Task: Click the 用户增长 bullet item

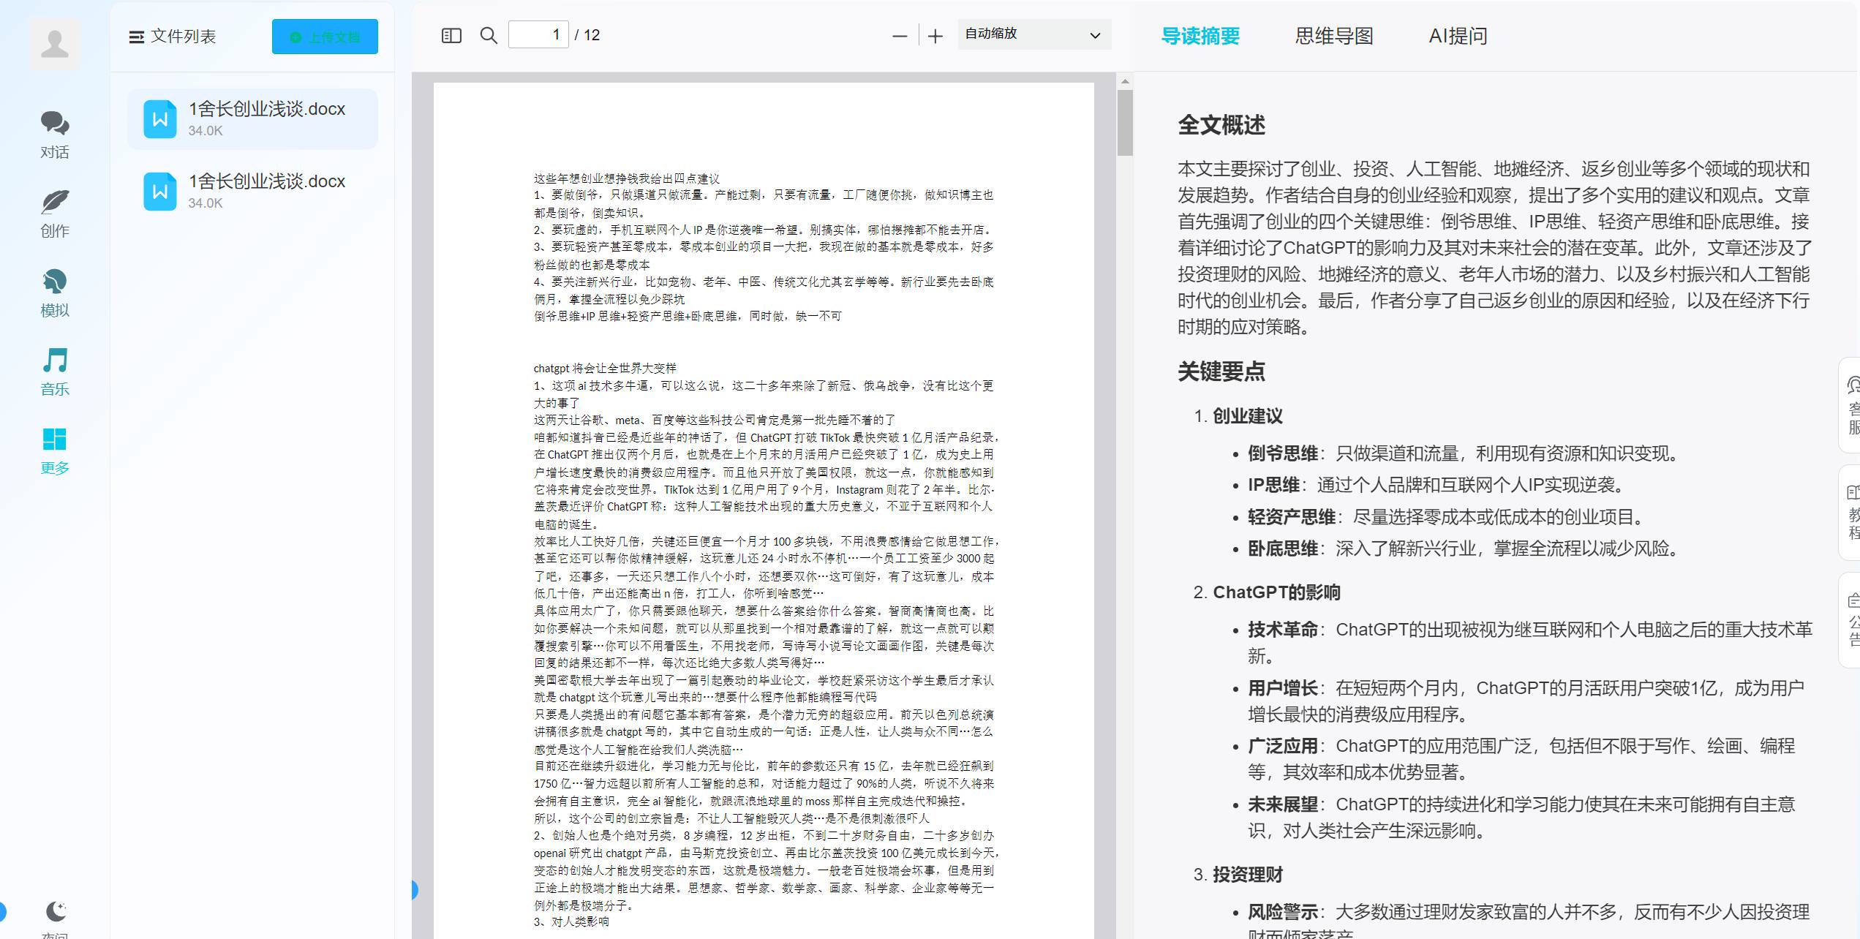Action: tap(1526, 701)
